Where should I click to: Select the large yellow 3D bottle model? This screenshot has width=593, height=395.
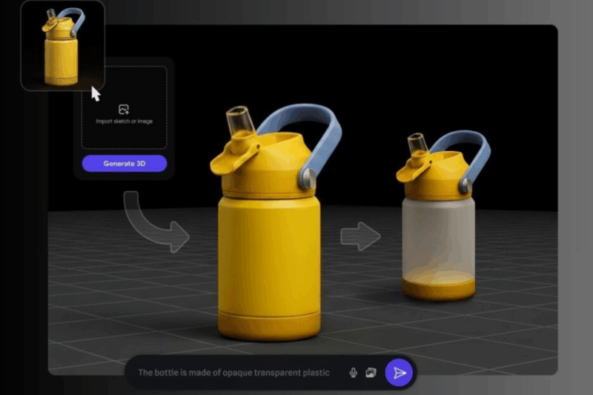(x=275, y=223)
